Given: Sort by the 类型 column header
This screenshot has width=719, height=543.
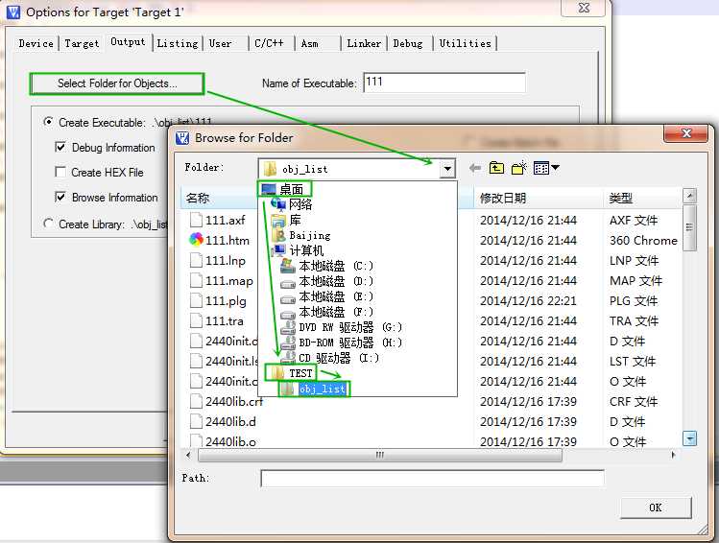Looking at the screenshot, I should (x=642, y=198).
